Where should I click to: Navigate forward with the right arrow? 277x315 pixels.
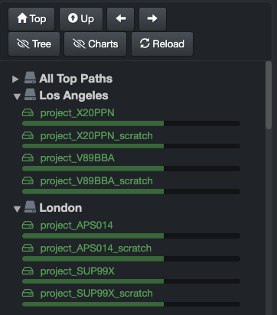click(152, 19)
